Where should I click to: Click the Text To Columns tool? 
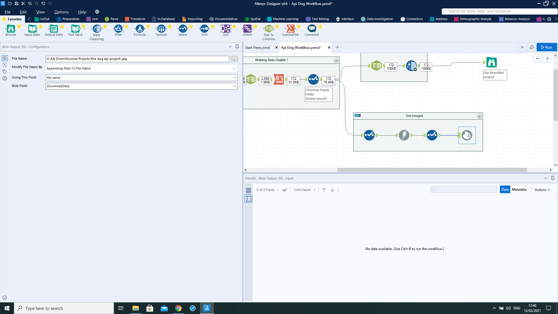269,29
